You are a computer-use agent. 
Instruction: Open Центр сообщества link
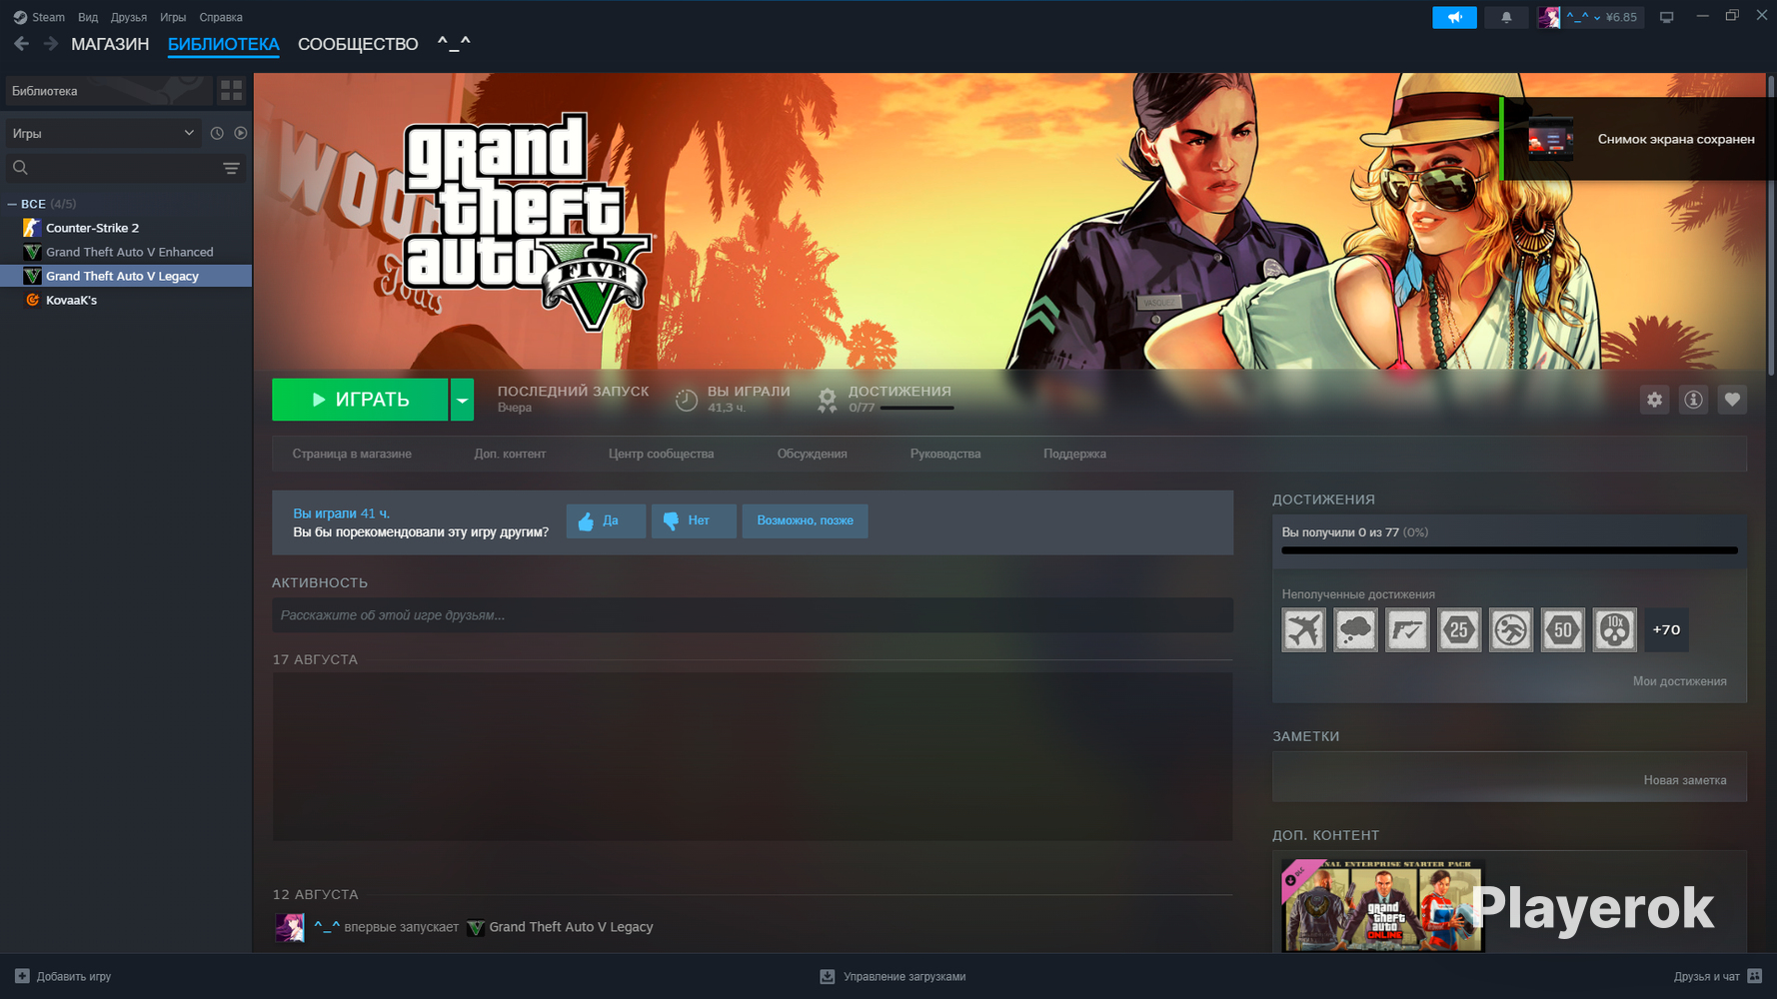[661, 454]
